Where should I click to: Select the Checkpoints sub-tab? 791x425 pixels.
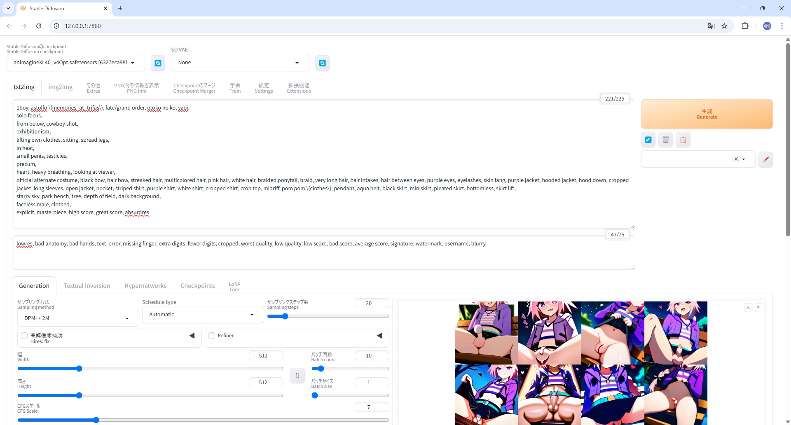198,286
